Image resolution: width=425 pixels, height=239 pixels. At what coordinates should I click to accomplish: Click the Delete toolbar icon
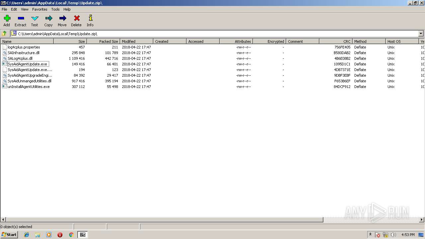[x=76, y=21]
